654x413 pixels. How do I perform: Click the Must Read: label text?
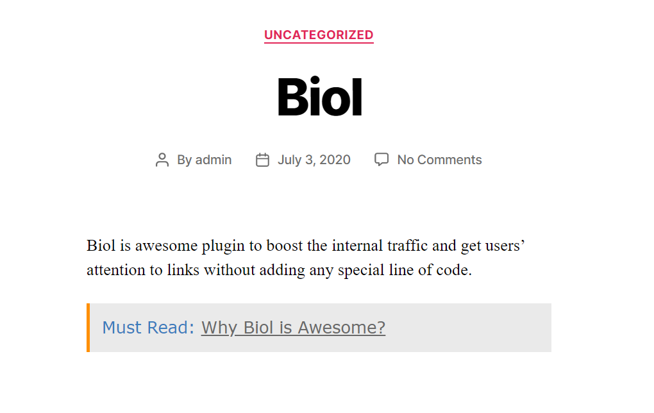[x=148, y=328]
